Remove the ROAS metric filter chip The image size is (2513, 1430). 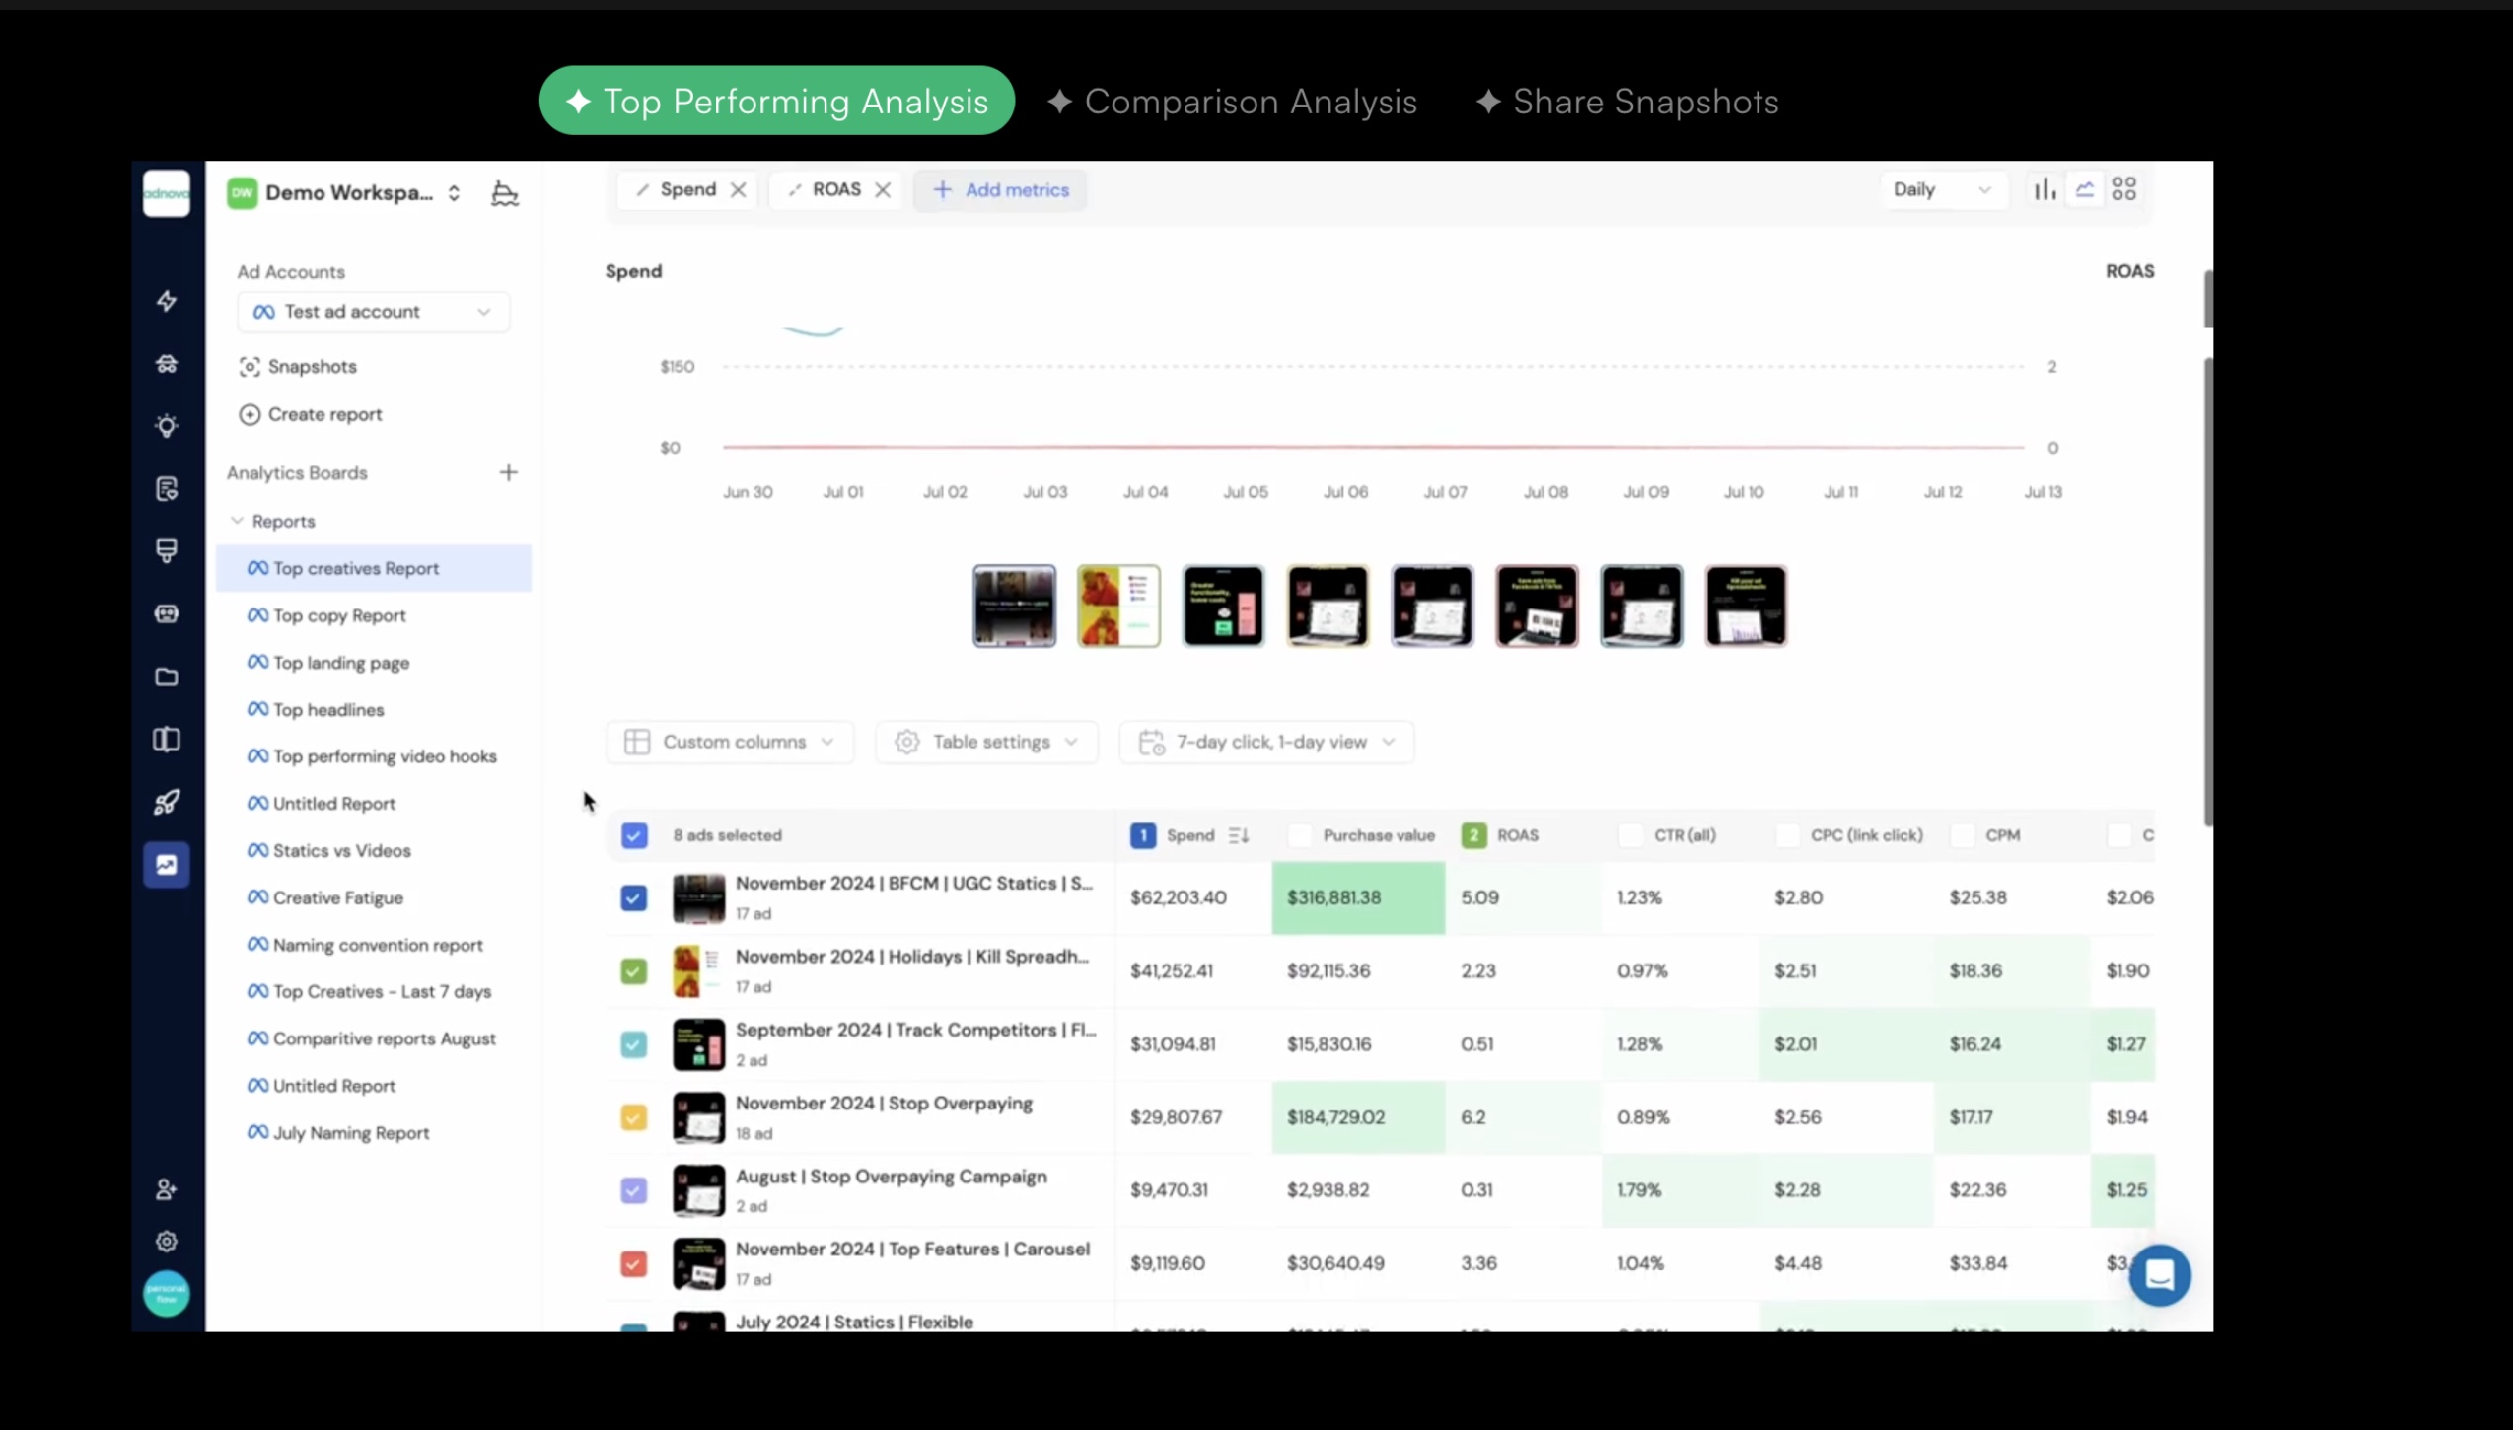click(884, 189)
